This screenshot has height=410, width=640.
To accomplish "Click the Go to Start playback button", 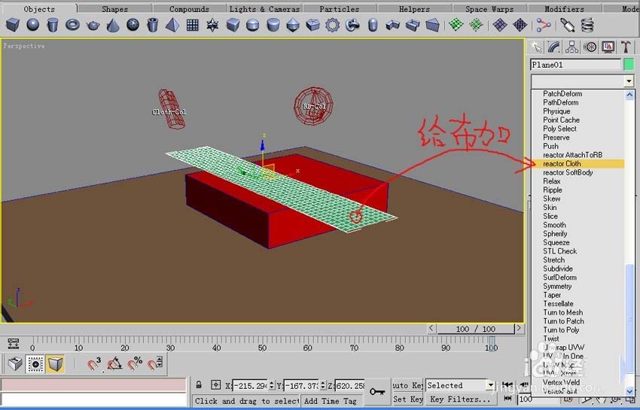I will tap(507, 384).
